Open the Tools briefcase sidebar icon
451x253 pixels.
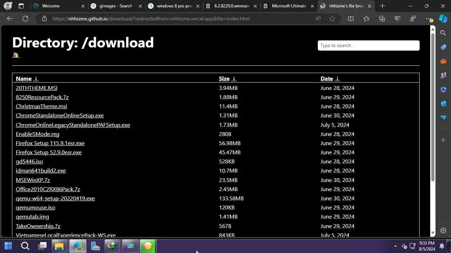(x=443, y=61)
